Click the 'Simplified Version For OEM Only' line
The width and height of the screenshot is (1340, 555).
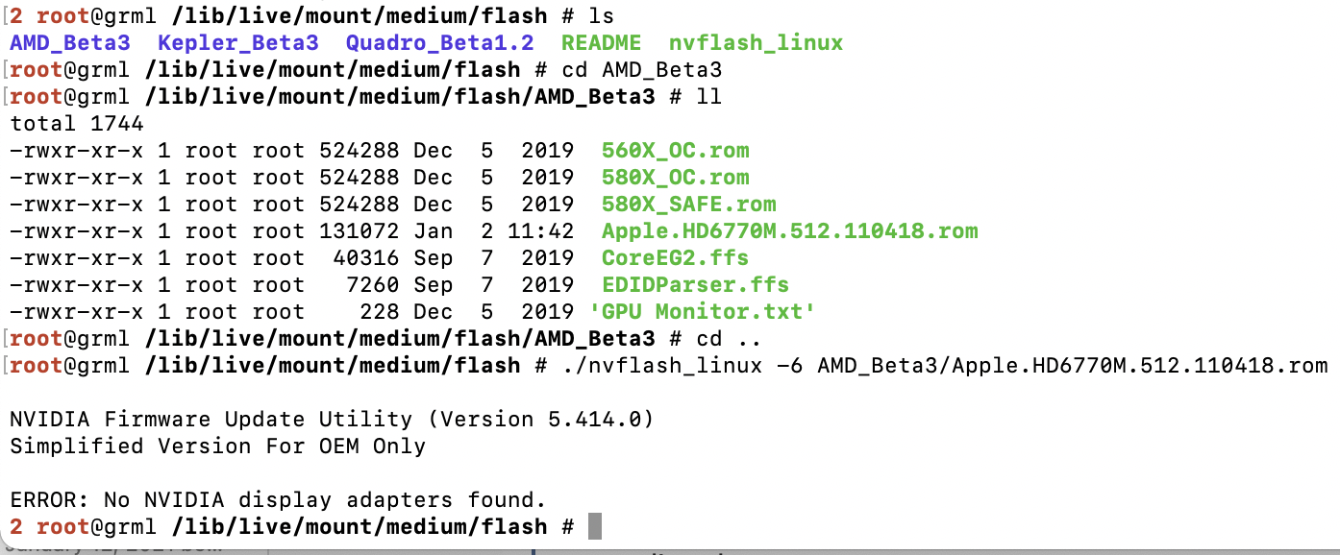[217, 446]
